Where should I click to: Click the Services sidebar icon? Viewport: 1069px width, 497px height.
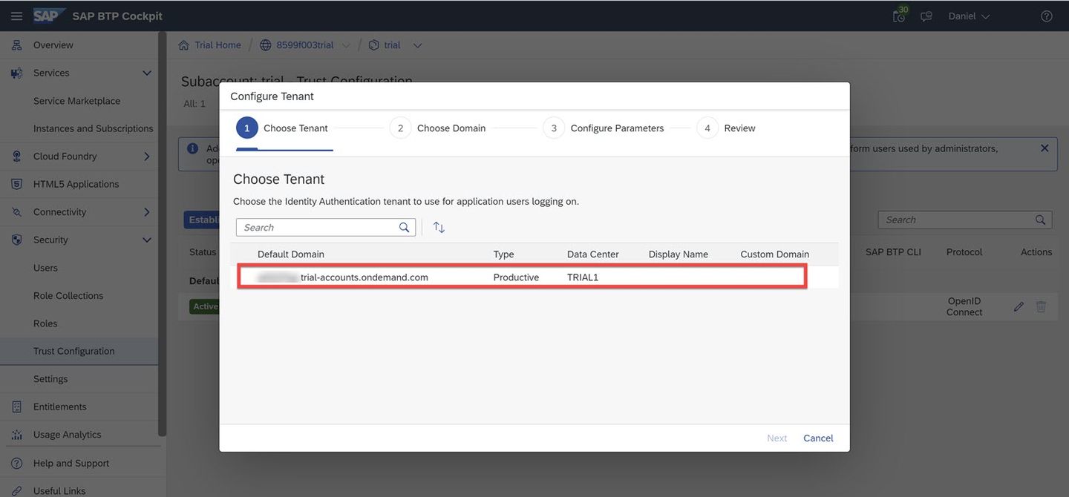[x=16, y=73]
